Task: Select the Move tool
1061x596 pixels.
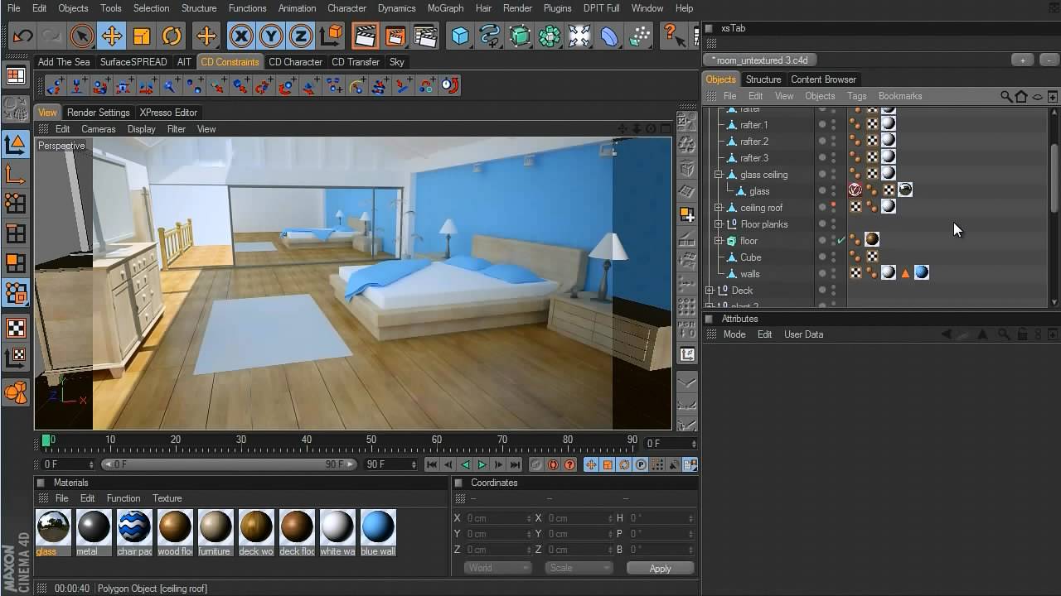Action: (x=111, y=36)
